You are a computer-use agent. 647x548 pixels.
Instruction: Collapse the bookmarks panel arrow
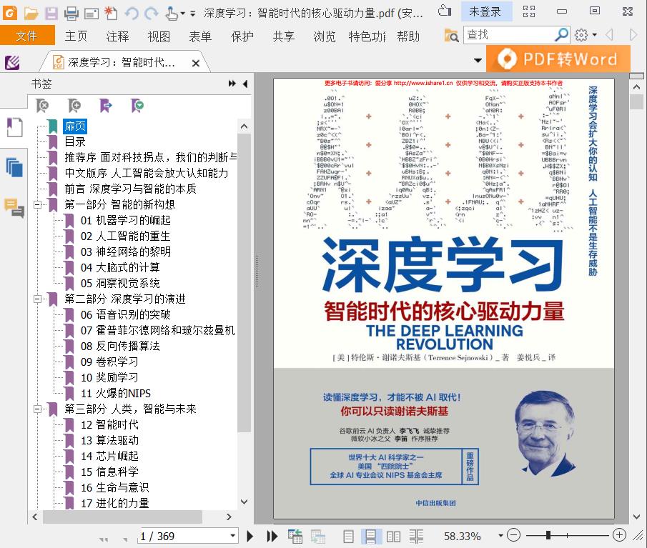(245, 84)
